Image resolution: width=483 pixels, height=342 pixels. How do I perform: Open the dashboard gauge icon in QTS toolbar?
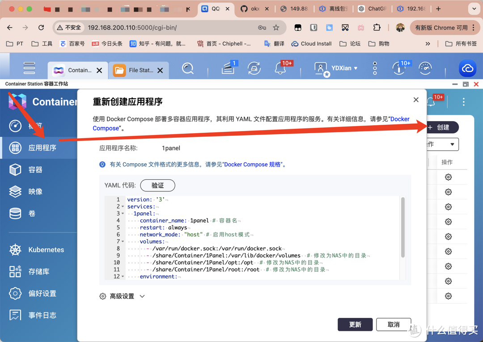click(425, 68)
